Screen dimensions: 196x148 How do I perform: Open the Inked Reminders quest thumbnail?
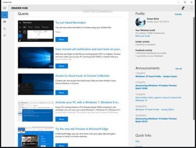click(36, 31)
